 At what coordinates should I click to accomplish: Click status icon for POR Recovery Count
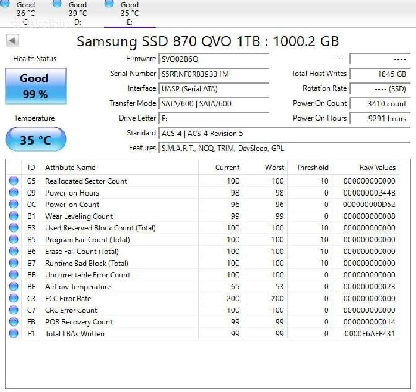tap(14, 322)
